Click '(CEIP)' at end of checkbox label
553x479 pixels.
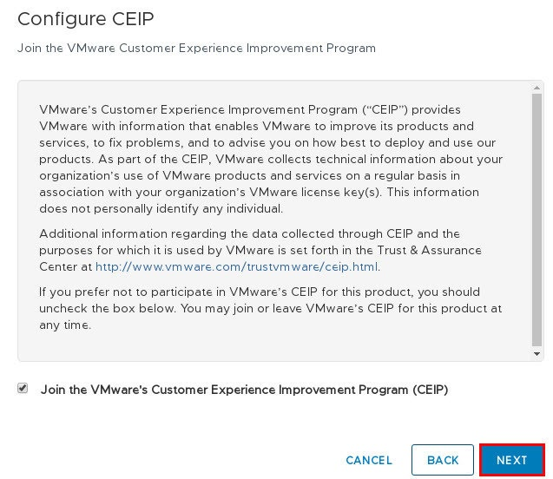(431, 390)
